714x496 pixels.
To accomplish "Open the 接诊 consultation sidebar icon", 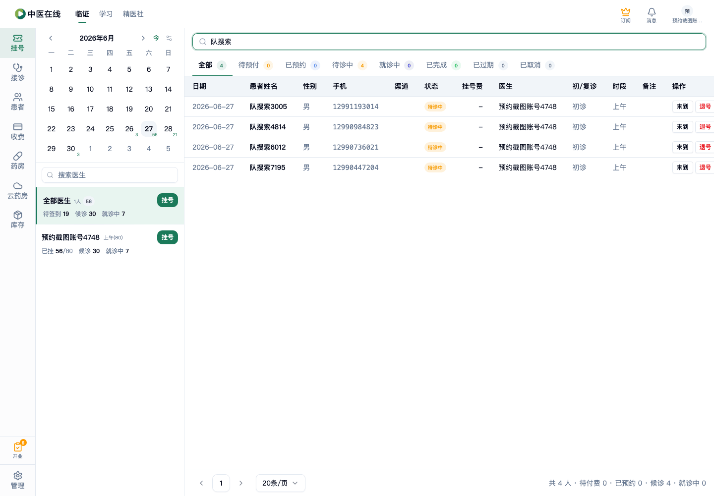I will pos(17,72).
